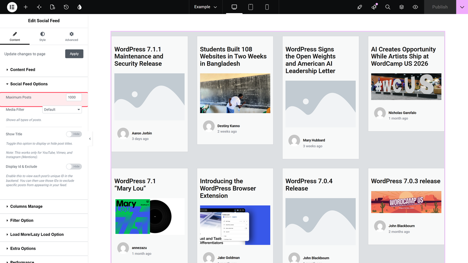Open AI Creates Opportunity post title

[403, 56]
